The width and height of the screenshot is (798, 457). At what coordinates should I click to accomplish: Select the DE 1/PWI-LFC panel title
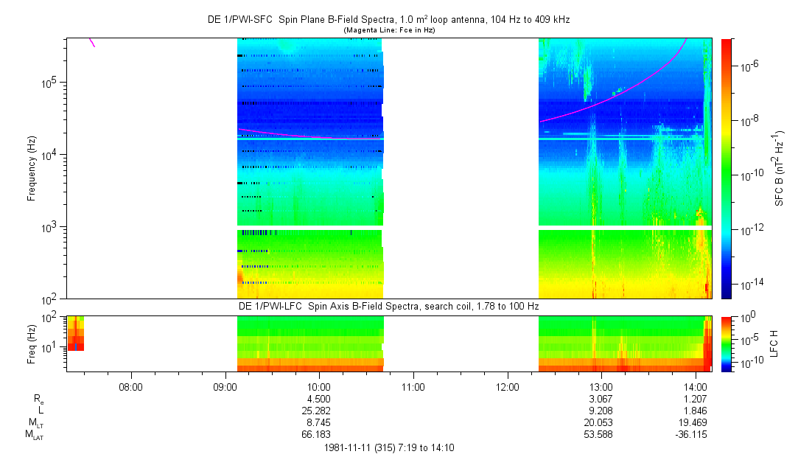[x=388, y=305]
